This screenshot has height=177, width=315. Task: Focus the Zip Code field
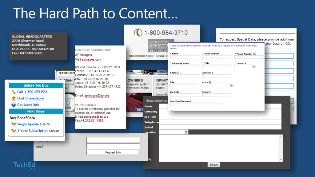tap(185, 95)
